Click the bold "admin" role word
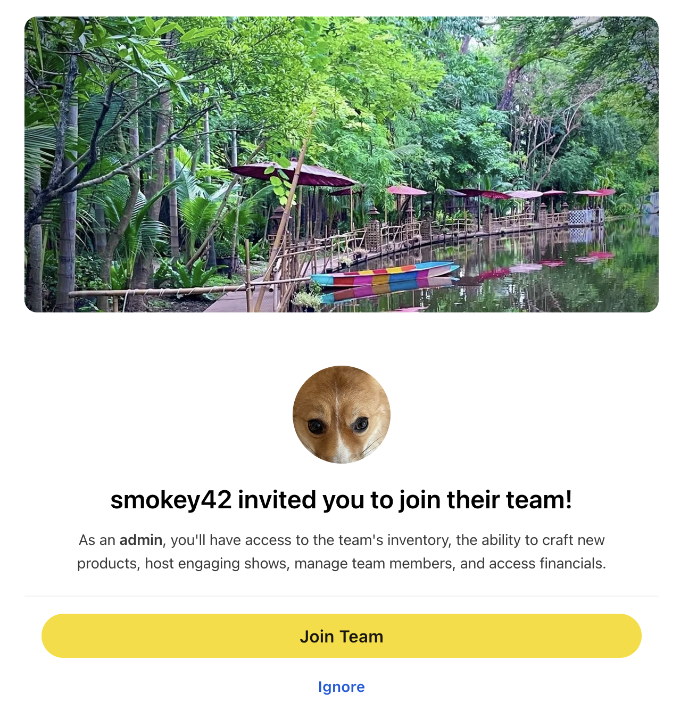 click(x=140, y=540)
